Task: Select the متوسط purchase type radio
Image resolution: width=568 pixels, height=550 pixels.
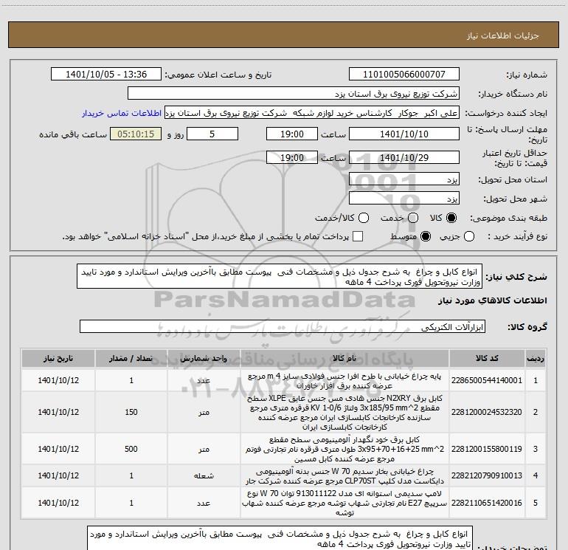Action: coord(426,236)
